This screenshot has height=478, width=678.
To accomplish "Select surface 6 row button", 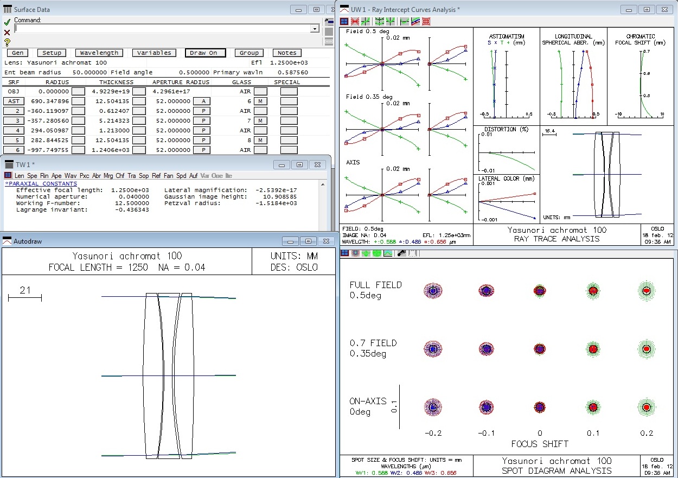I will point(14,150).
